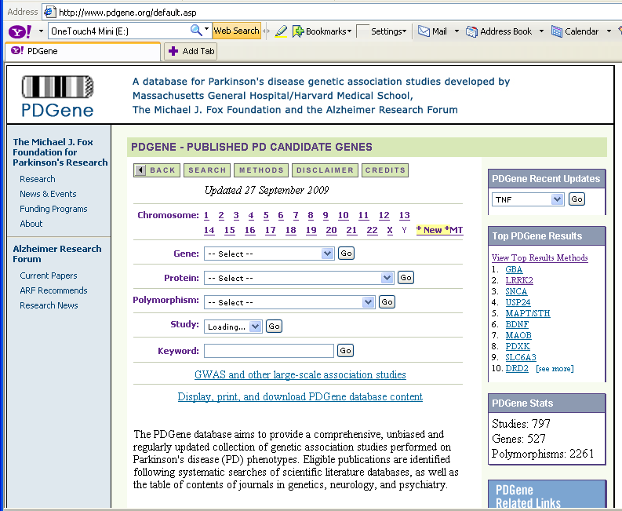The height and width of the screenshot is (511, 622).
Task: Click see more in top results
Action: click(555, 368)
